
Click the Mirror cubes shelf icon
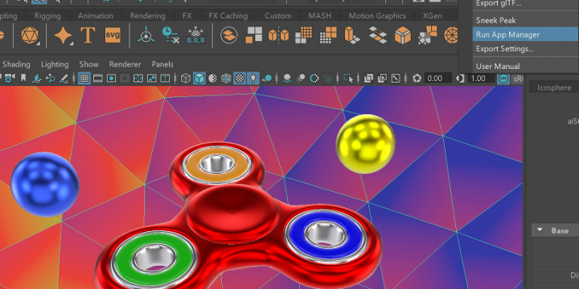pos(278,35)
